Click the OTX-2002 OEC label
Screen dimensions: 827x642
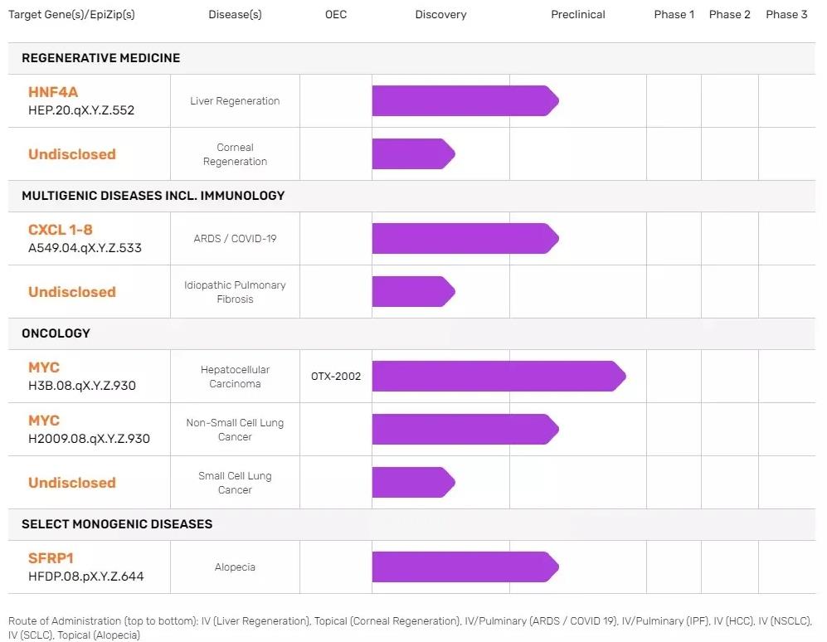336,377
